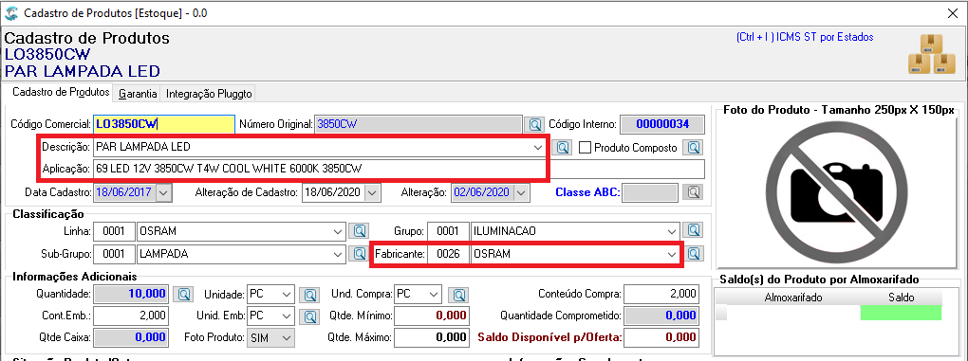The height and width of the screenshot is (361, 968).
Task: Click Aplicação text field
Action: tap(399, 168)
